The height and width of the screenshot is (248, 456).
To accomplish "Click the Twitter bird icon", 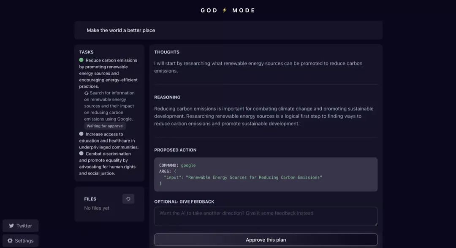I will [x=11, y=226].
